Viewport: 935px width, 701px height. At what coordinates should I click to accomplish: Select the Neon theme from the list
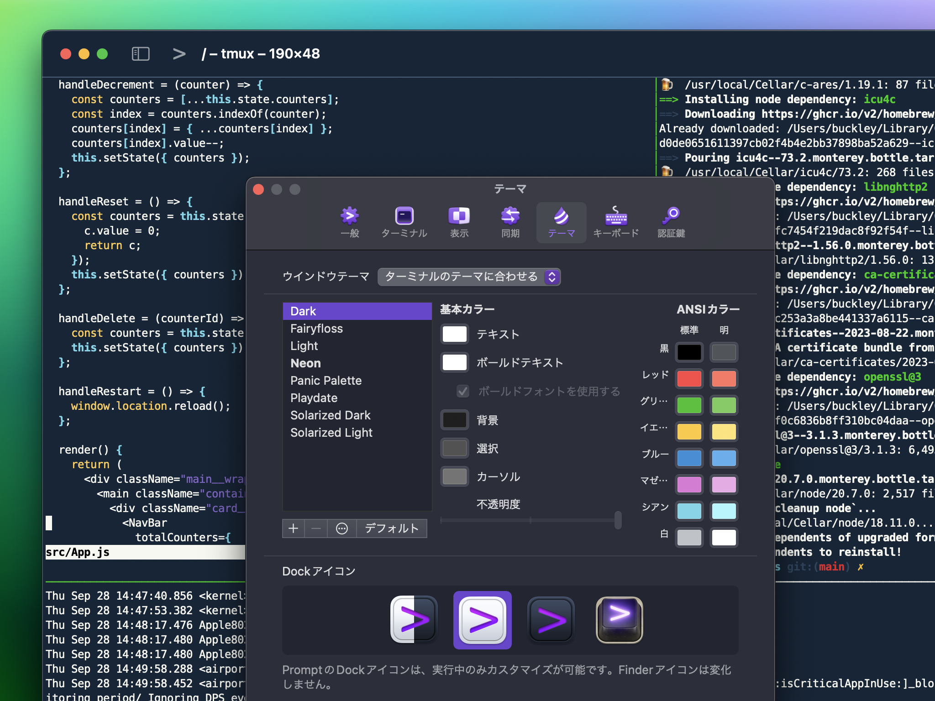click(x=305, y=363)
